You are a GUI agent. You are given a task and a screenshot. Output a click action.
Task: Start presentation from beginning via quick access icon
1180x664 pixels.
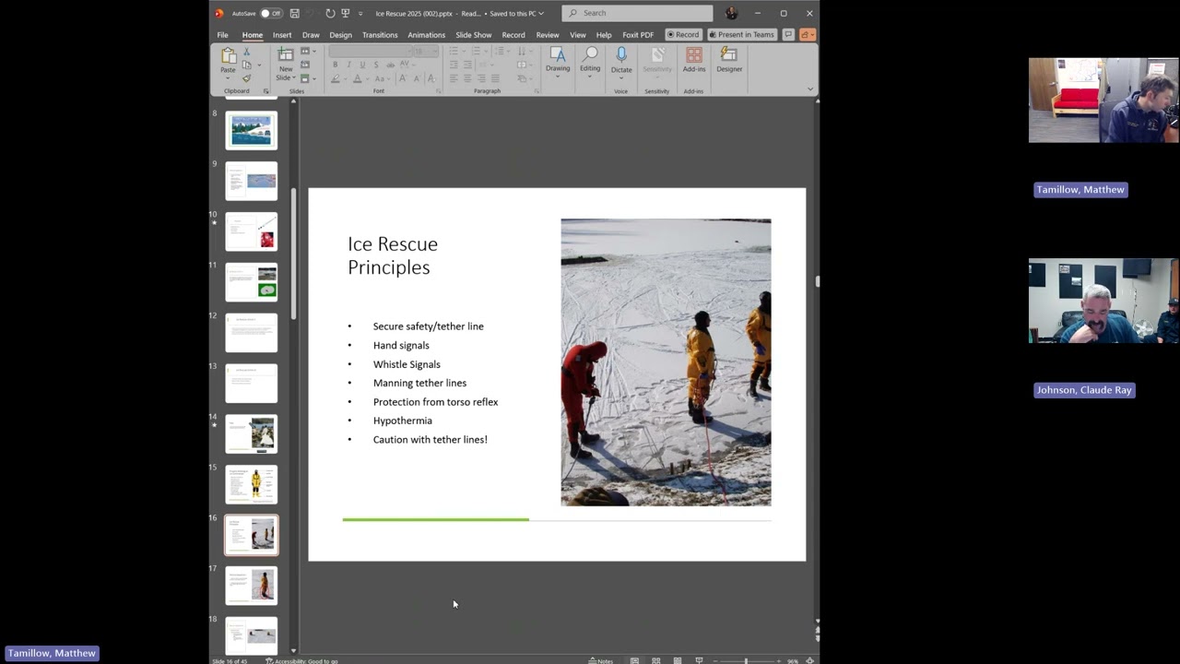click(346, 13)
